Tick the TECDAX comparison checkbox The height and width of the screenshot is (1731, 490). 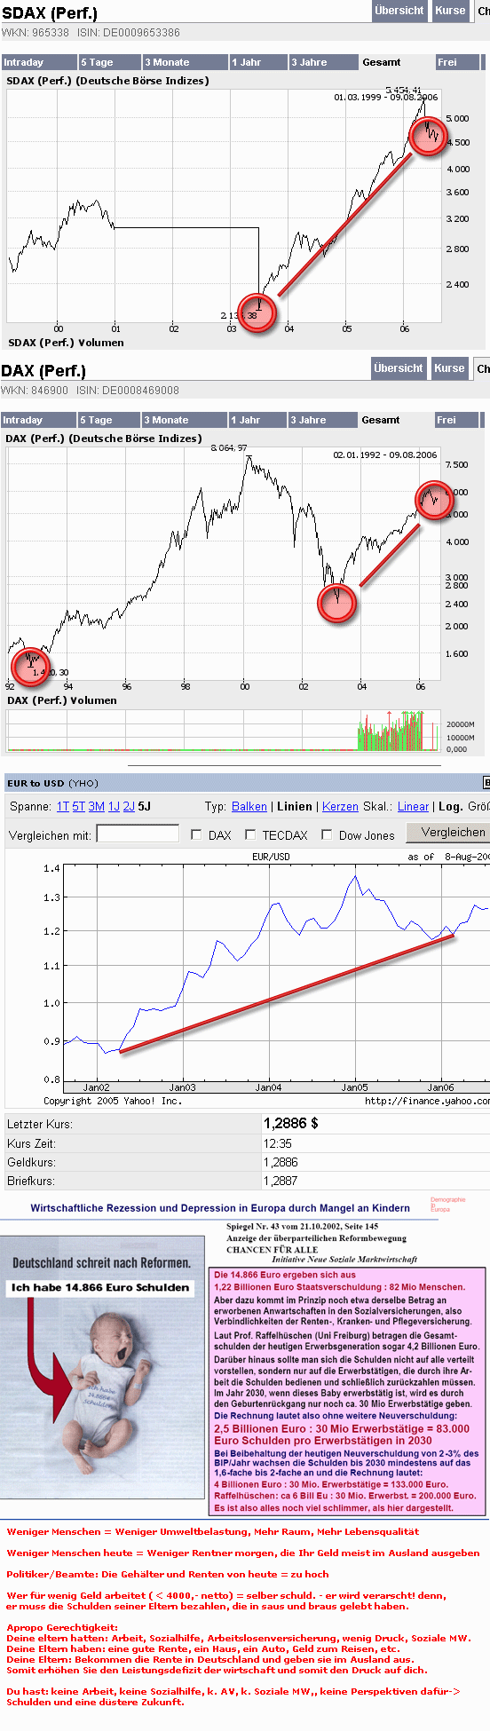tap(250, 834)
